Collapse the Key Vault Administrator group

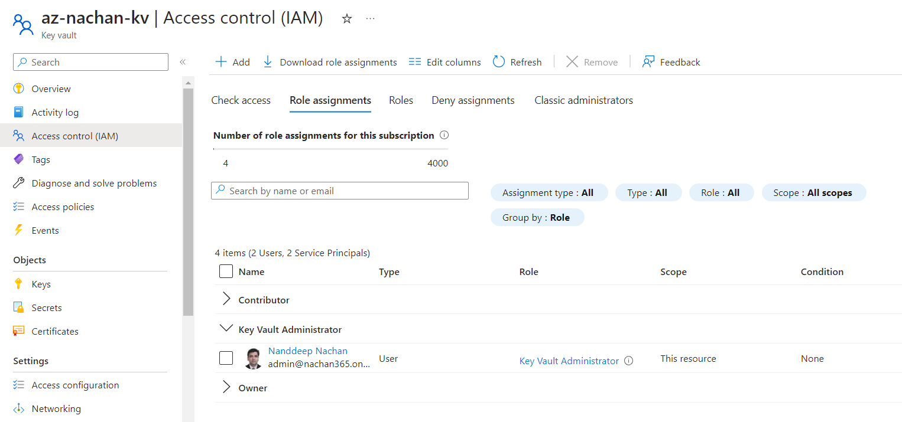click(x=226, y=329)
